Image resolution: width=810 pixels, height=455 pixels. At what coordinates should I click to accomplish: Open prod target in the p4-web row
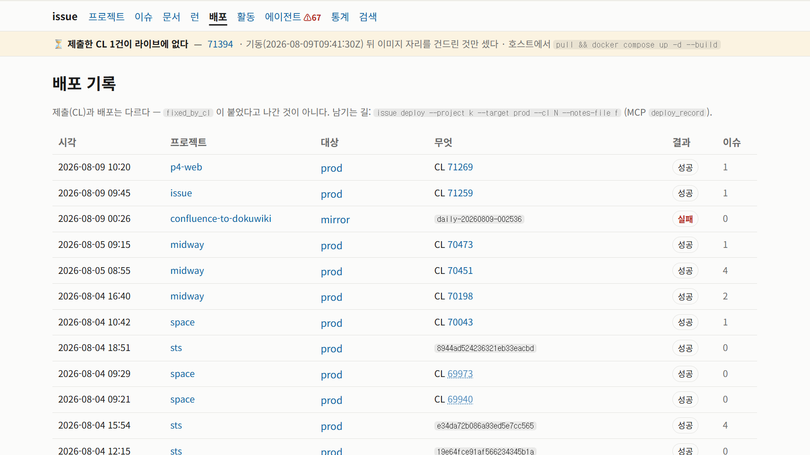point(332,168)
